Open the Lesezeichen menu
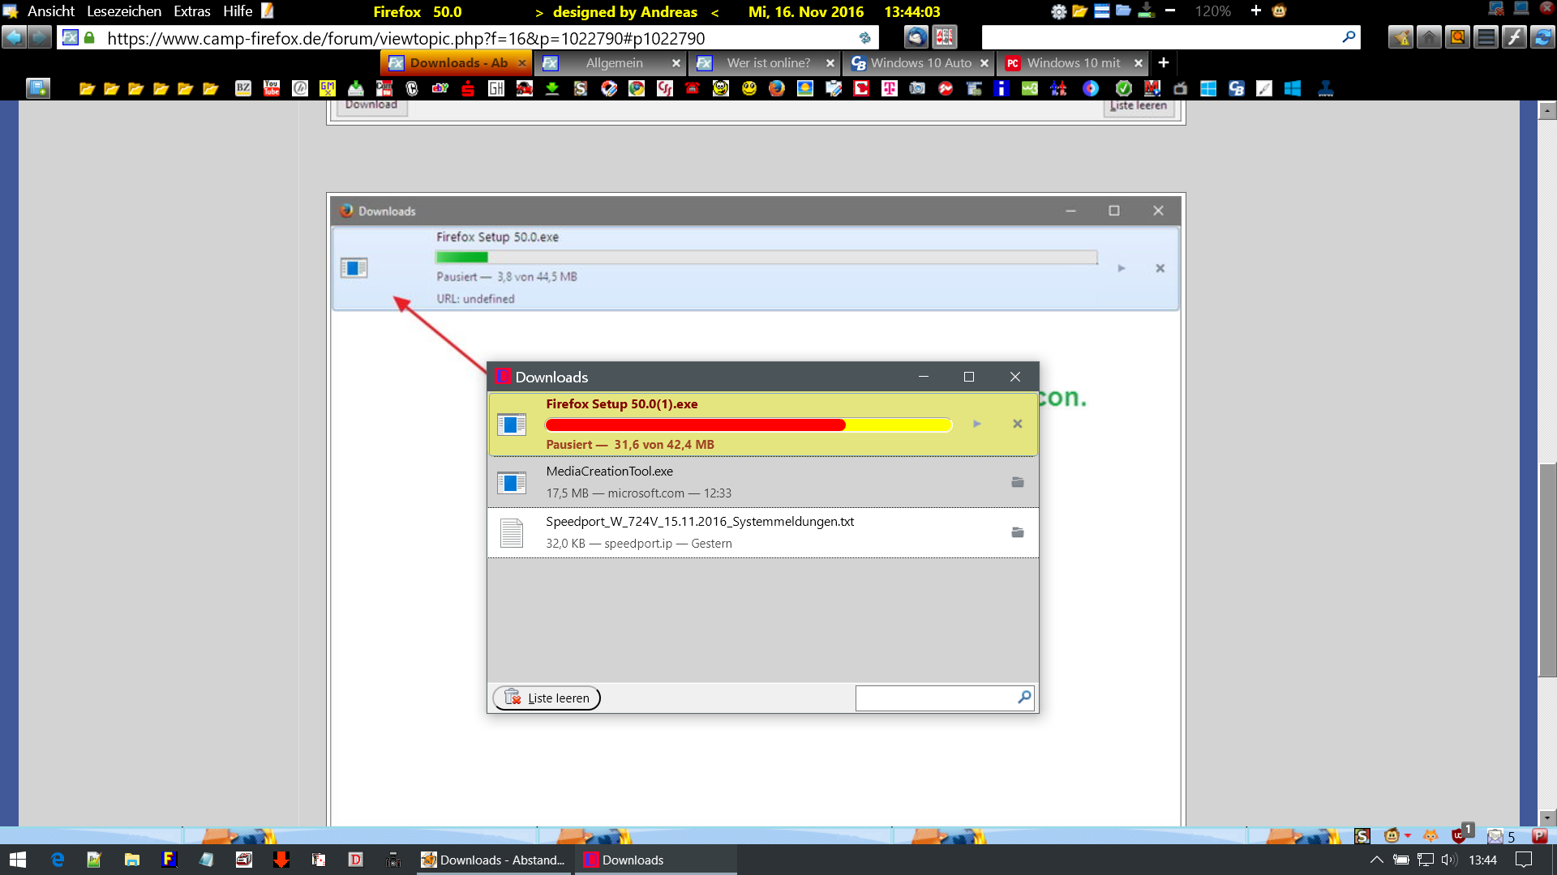The height and width of the screenshot is (875, 1557). pos(124,11)
